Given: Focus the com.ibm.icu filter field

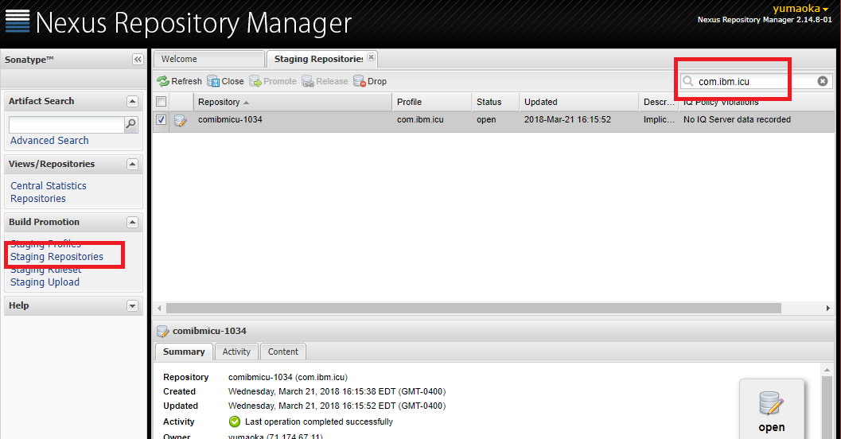Looking at the screenshot, I should pos(755,81).
